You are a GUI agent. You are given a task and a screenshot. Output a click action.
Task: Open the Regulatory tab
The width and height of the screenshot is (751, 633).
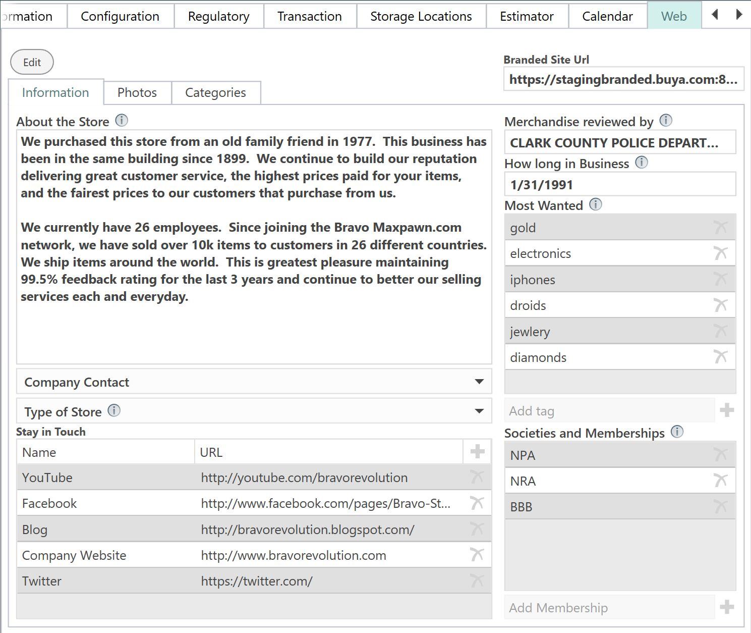[x=219, y=16]
